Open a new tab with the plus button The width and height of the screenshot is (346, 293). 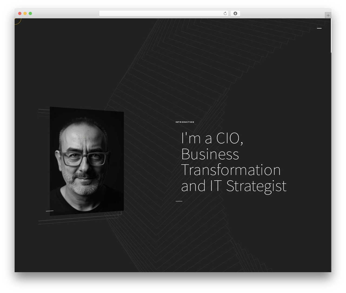tap(328, 15)
